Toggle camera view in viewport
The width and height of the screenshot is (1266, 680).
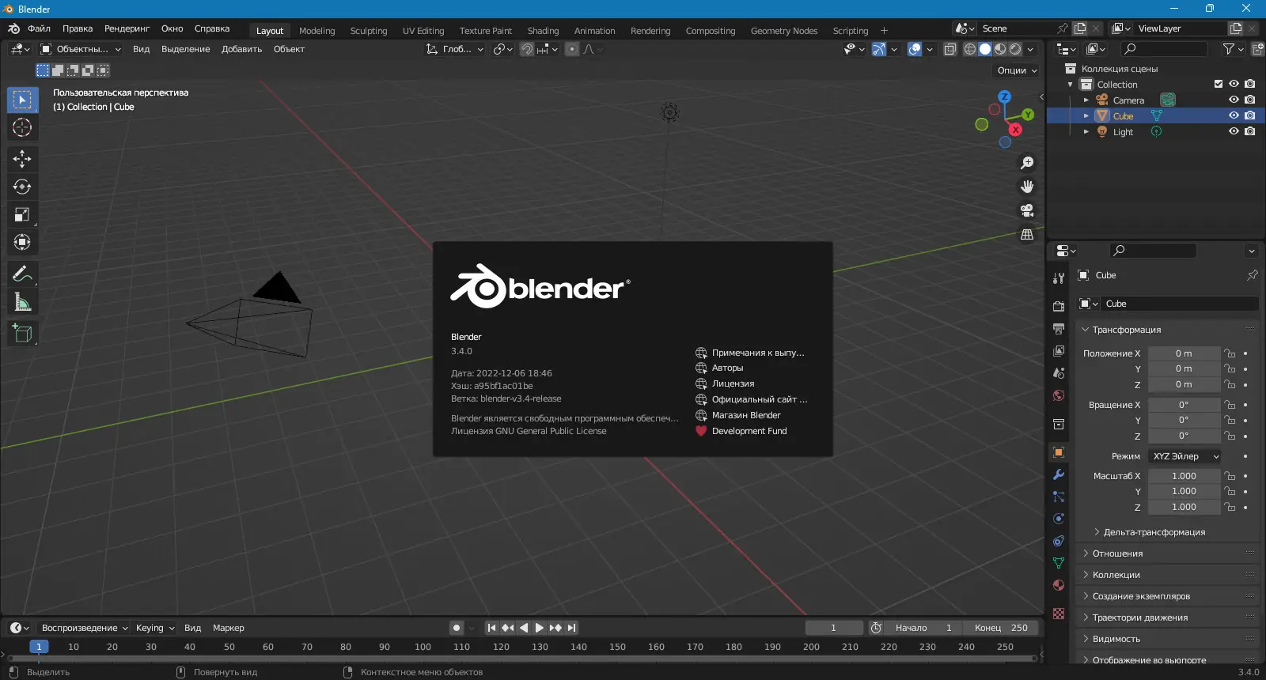pos(1027,210)
